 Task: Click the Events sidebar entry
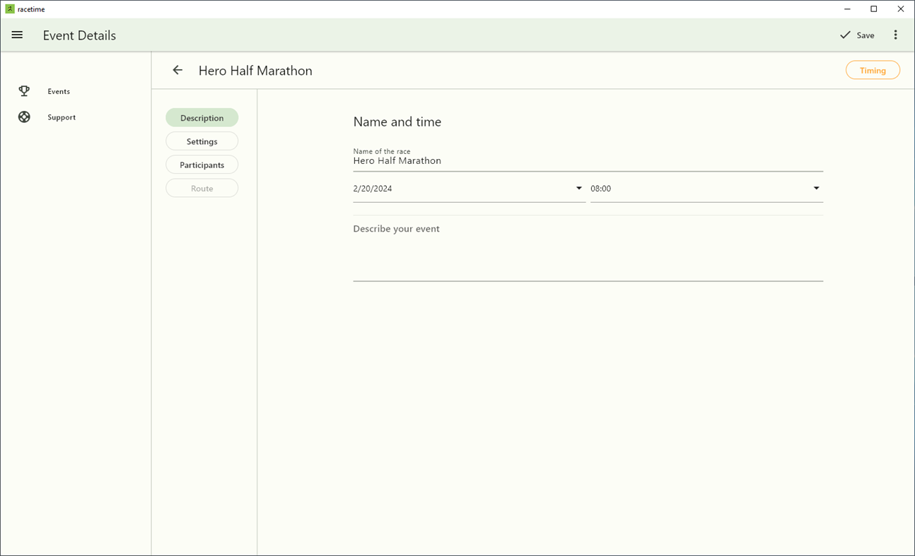pyautogui.click(x=59, y=91)
